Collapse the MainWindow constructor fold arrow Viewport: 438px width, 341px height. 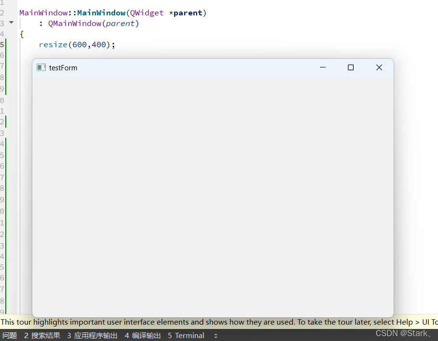[x=11, y=22]
